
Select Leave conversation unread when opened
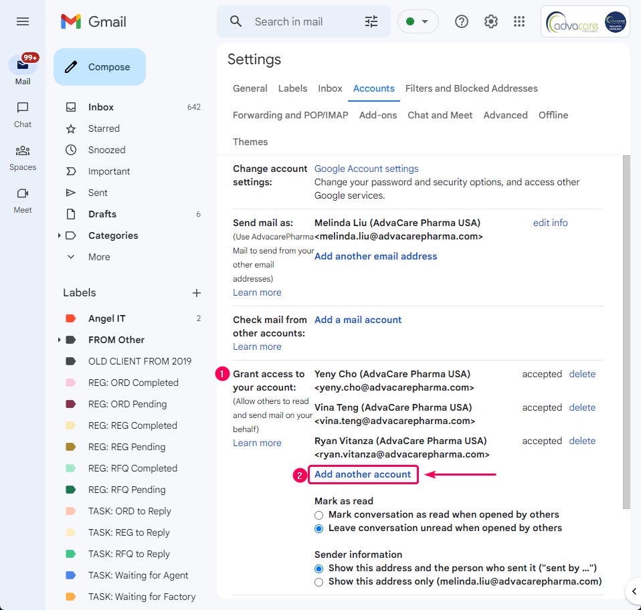pyautogui.click(x=319, y=528)
